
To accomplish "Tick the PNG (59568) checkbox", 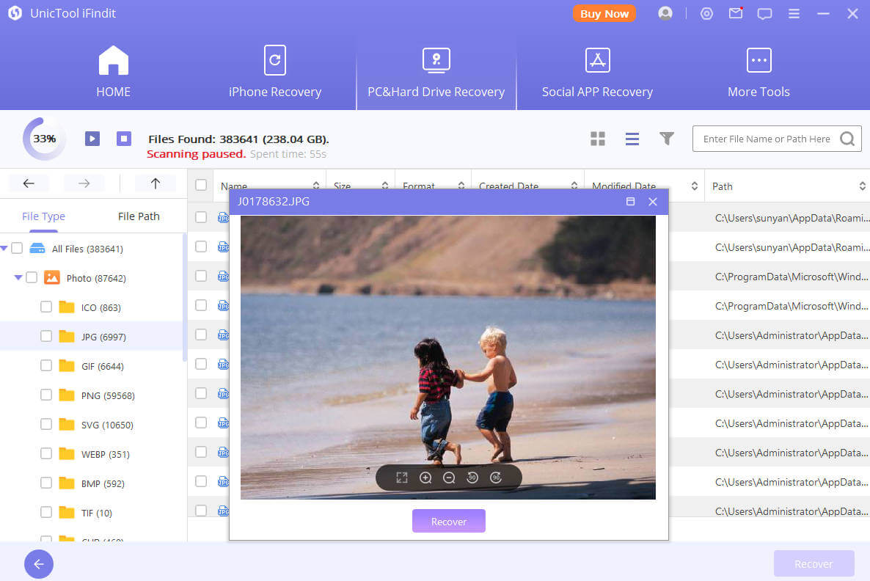I will click(46, 395).
